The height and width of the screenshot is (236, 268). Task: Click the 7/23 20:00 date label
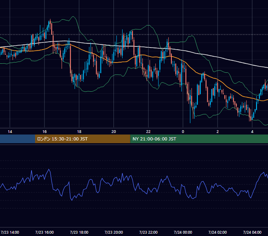pos(114,232)
